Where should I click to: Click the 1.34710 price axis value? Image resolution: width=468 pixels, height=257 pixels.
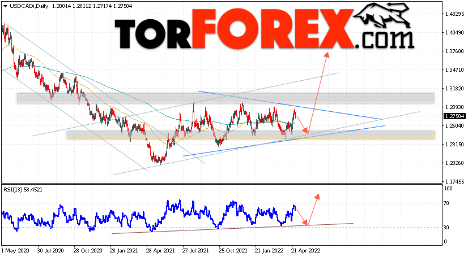point(454,70)
